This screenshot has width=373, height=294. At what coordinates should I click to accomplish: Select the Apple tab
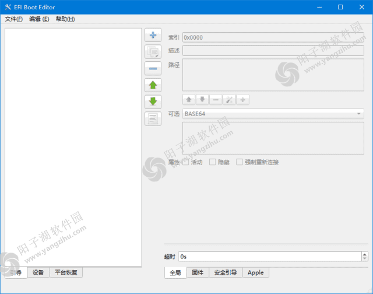256,272
